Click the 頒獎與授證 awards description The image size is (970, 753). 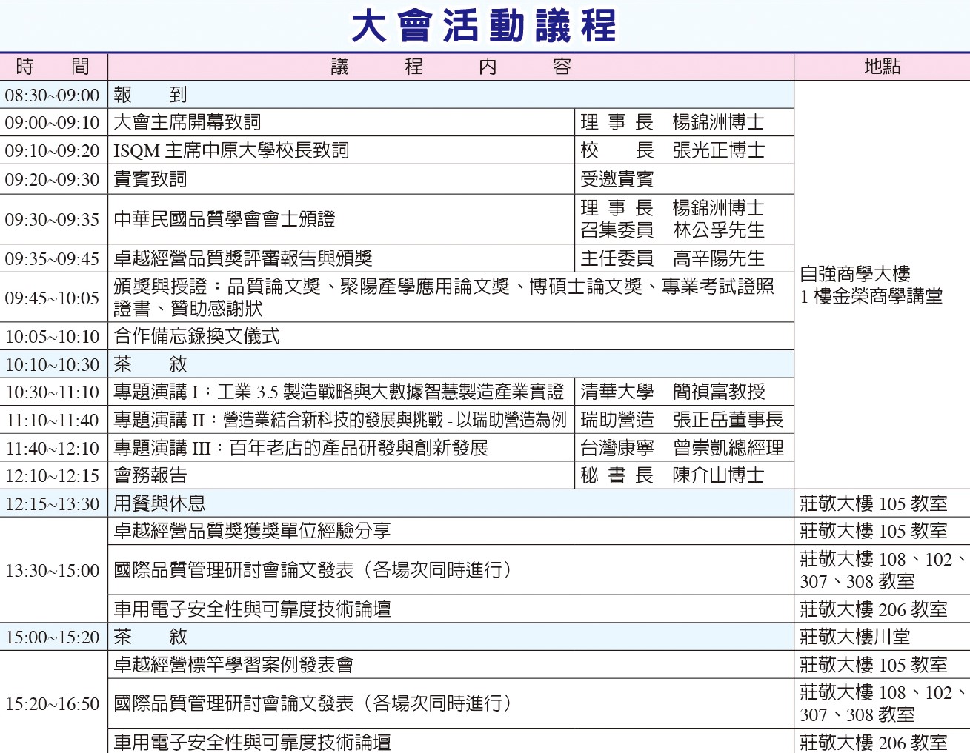[444, 298]
